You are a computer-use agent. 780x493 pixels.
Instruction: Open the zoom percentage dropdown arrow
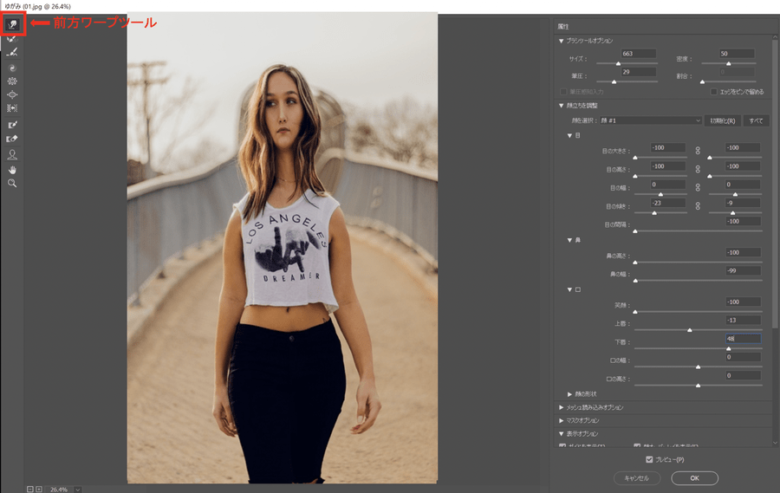point(78,490)
